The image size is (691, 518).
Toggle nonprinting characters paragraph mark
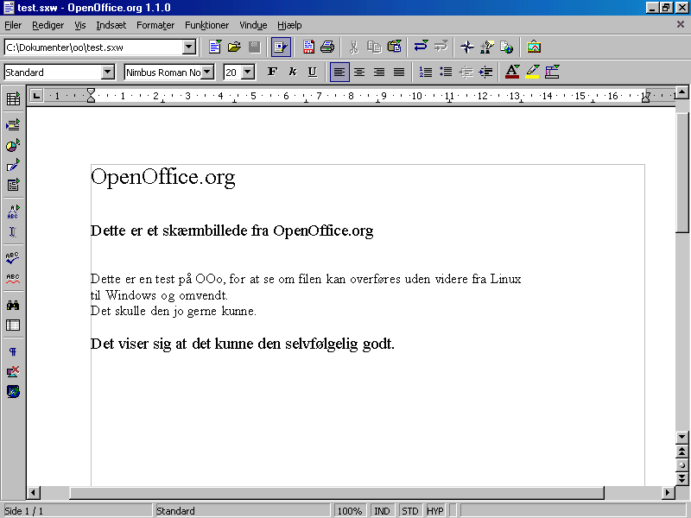(13, 351)
